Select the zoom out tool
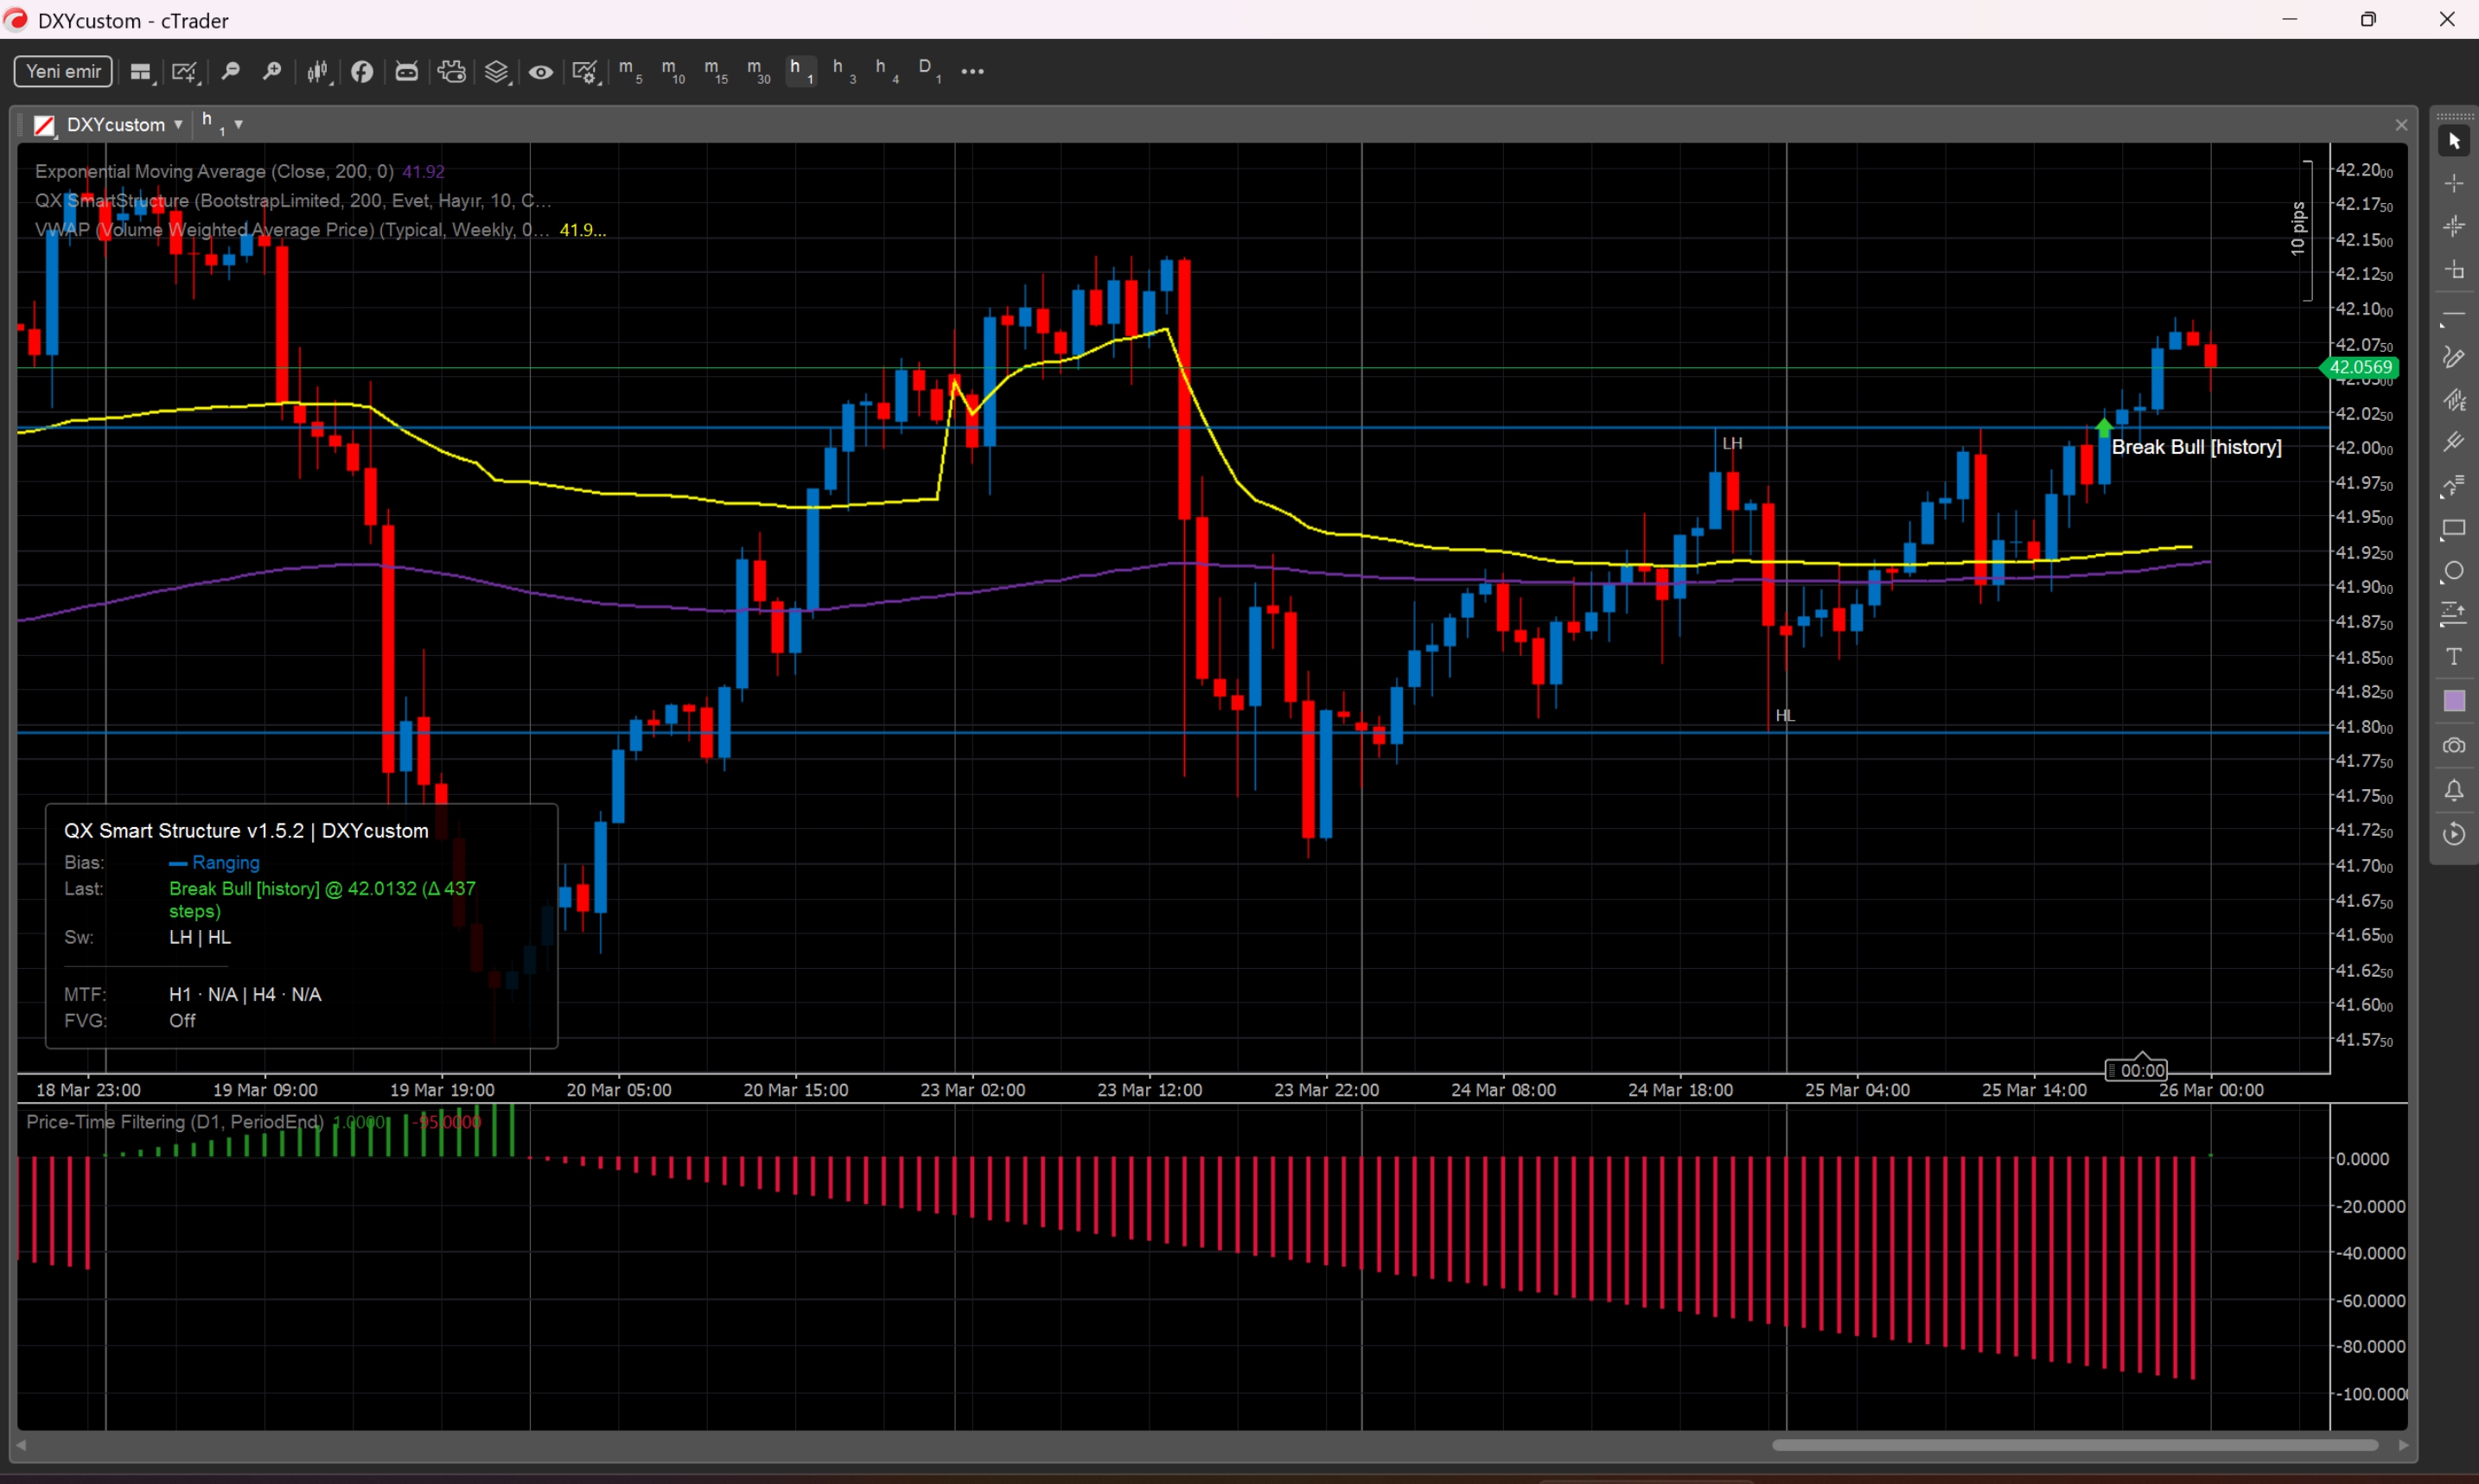This screenshot has height=1484, width=2479. coord(231,71)
